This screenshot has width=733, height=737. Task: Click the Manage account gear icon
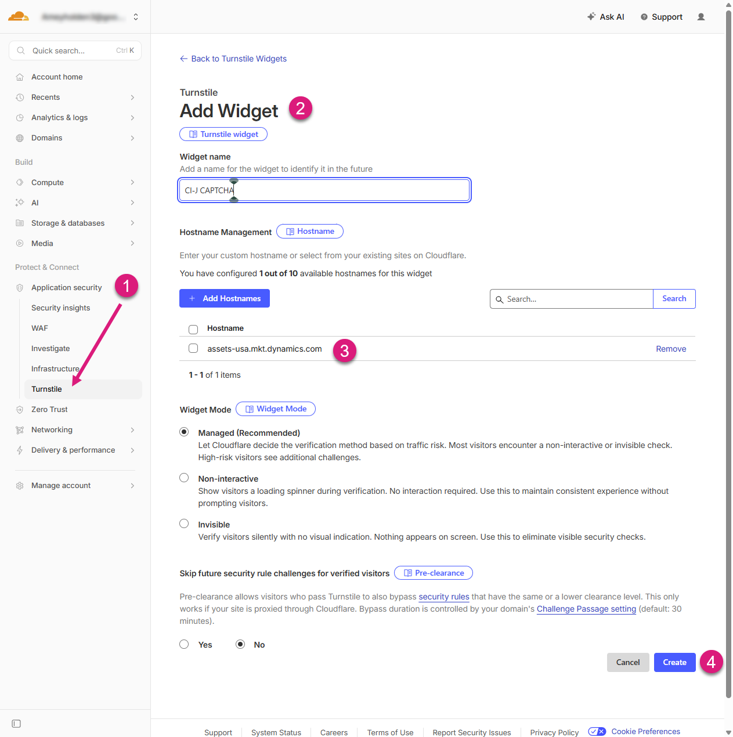tap(20, 486)
